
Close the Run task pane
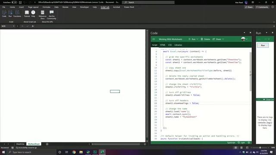(273, 33)
